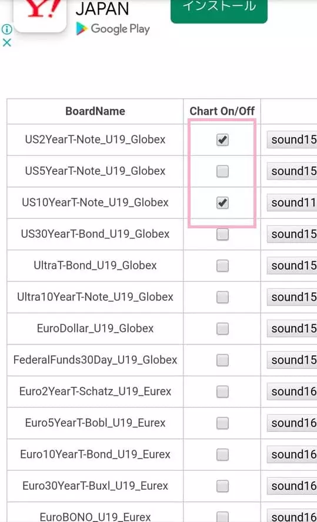Open sound16 dropdown for Euro5YearT-Bobl row
Screen dimensions: 317x522
292,423
